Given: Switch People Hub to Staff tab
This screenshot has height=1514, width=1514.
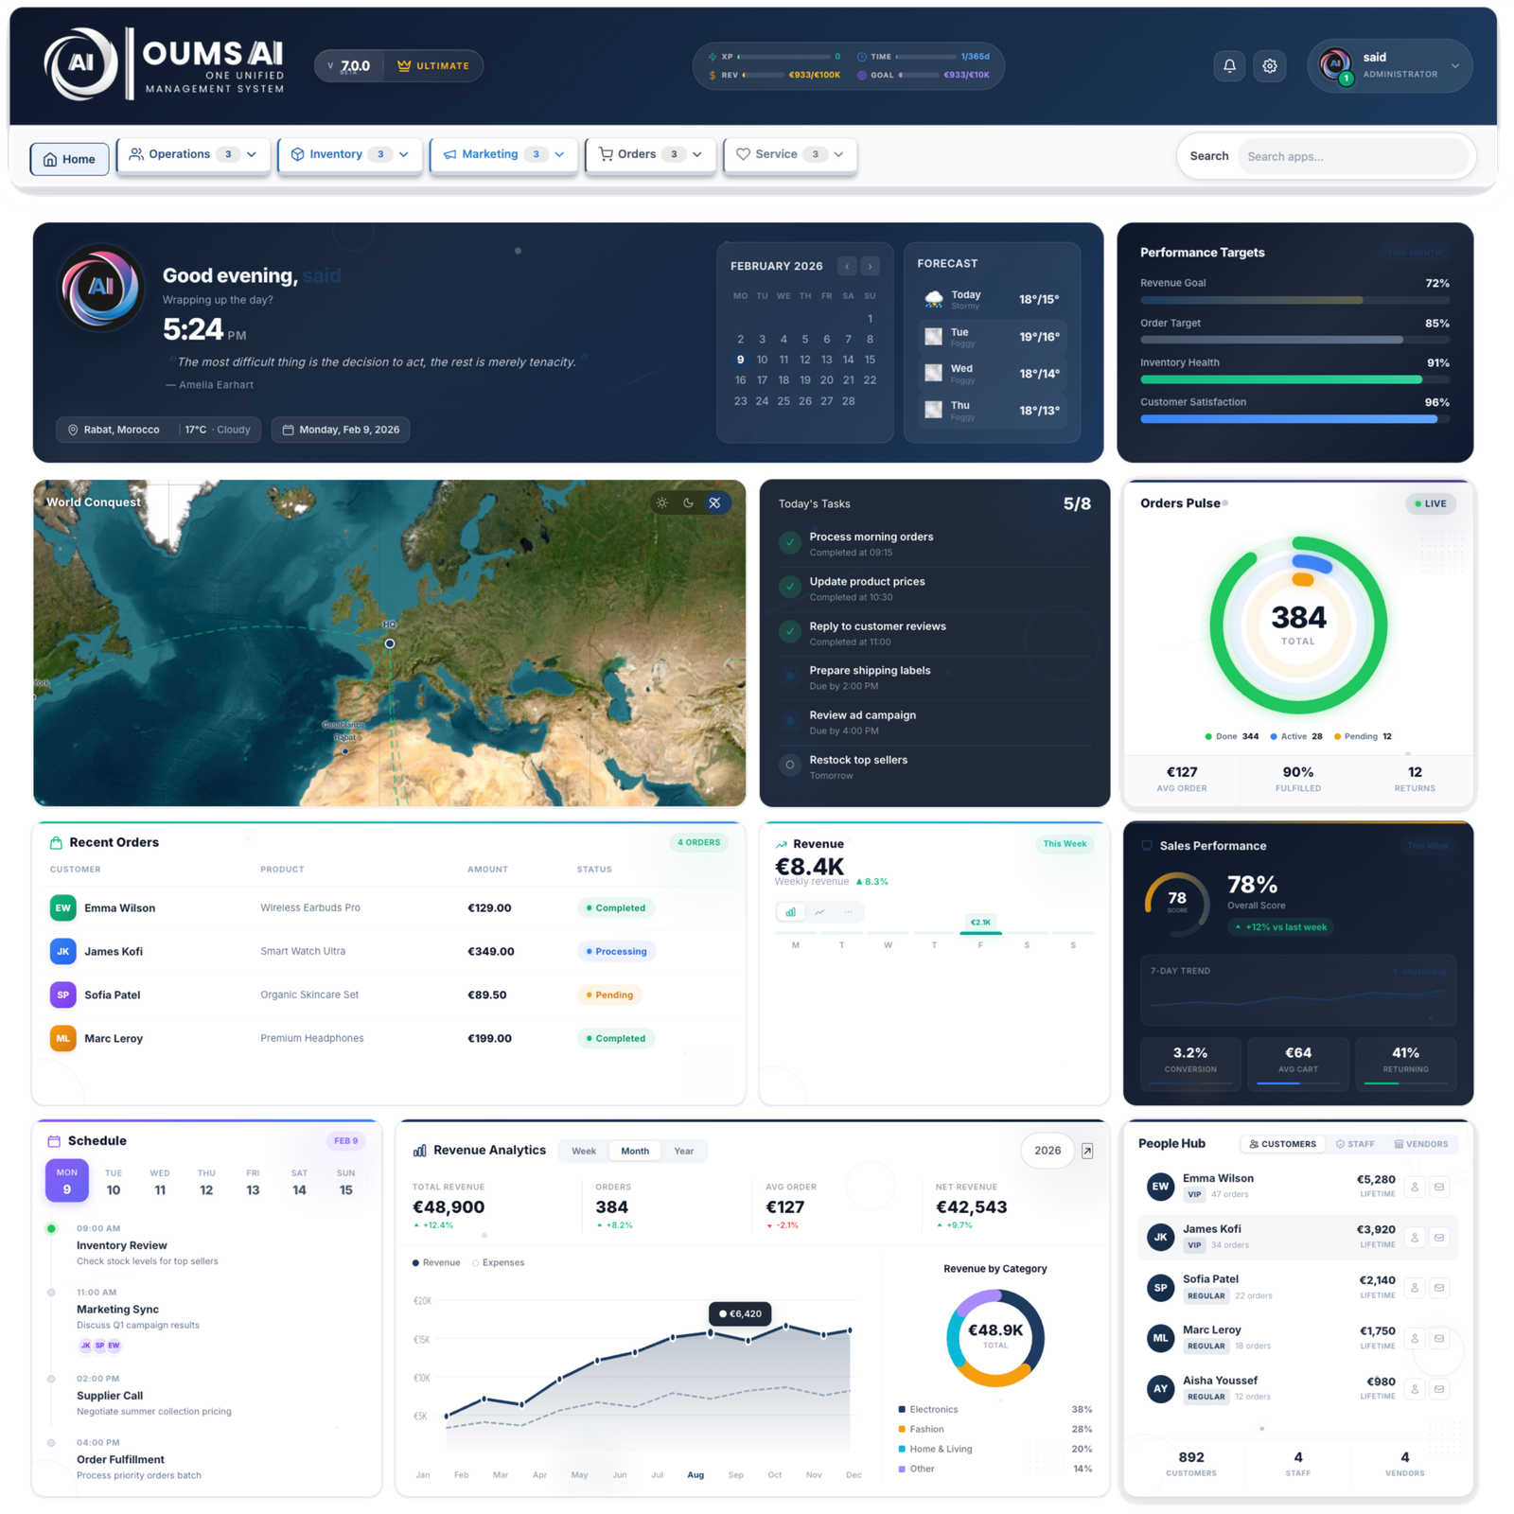Looking at the screenshot, I should coord(1355,1144).
